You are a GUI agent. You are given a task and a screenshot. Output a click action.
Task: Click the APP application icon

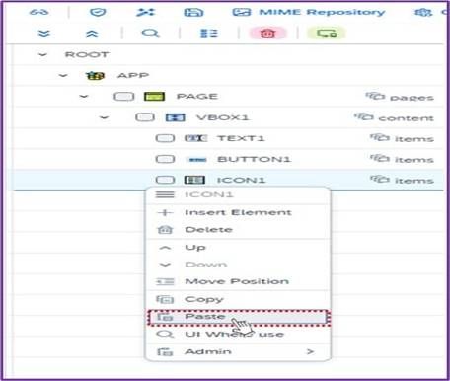(95, 76)
